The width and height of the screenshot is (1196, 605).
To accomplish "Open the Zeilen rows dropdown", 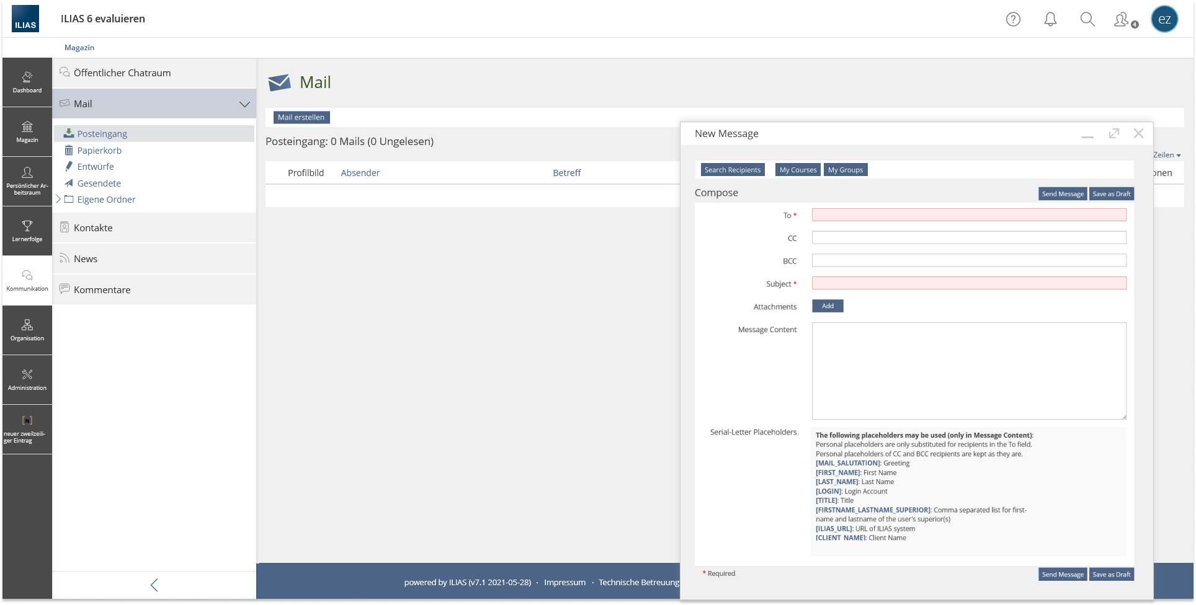I will [1167, 155].
